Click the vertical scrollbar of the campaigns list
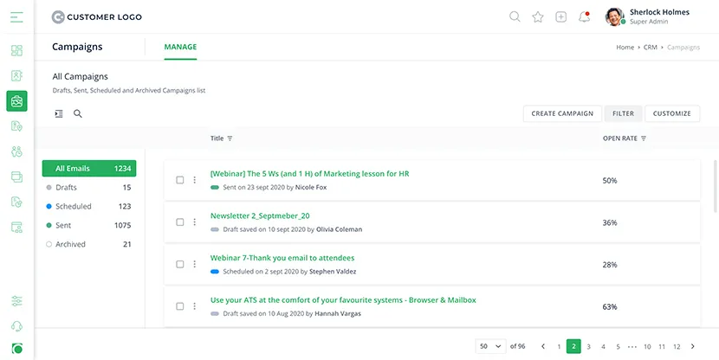Viewport: 719px width, 360px height. (x=716, y=185)
